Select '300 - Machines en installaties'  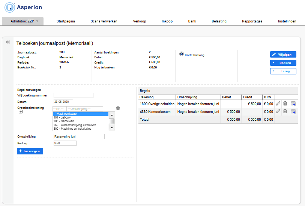(x=81, y=129)
